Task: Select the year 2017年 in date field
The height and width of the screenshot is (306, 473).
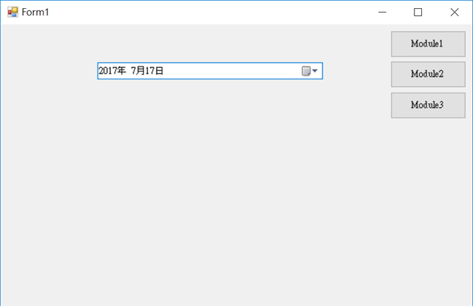Action: pos(112,71)
